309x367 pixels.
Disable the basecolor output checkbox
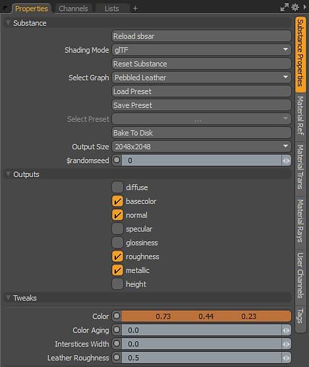(x=117, y=201)
